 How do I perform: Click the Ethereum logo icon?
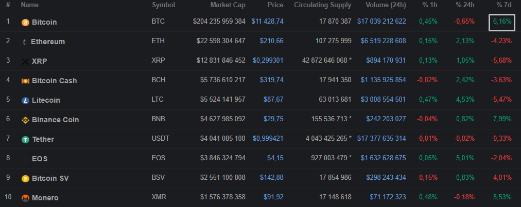25,42
